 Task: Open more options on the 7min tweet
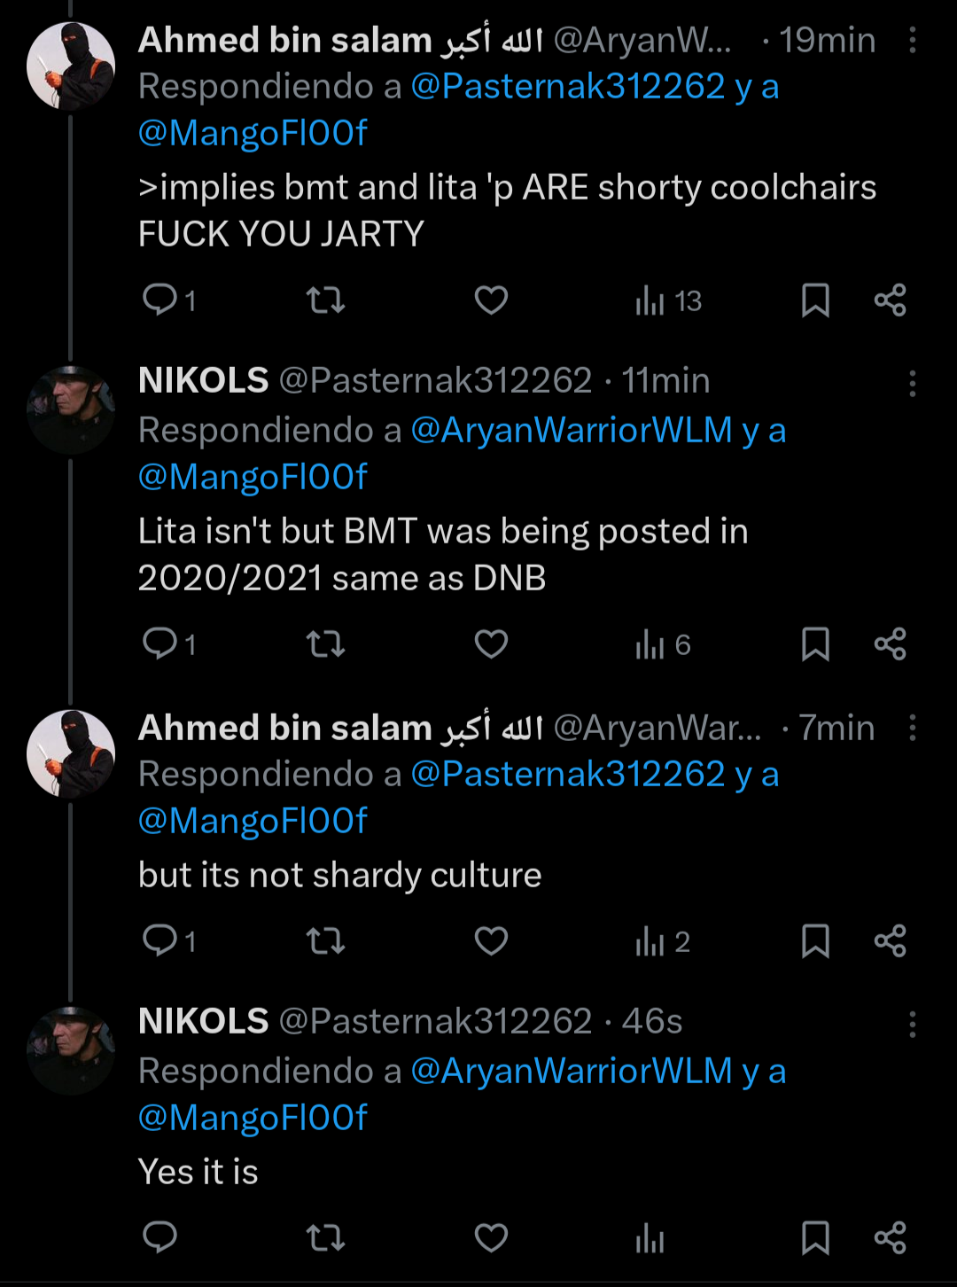pos(912,728)
